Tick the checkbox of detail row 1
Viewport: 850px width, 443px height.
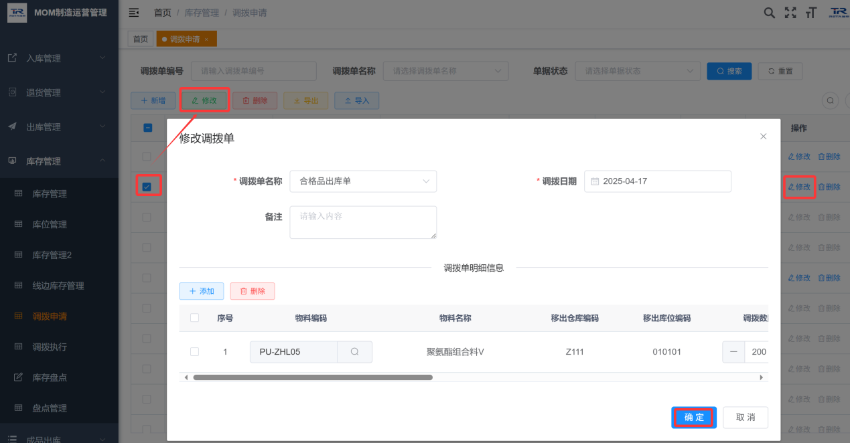coord(195,352)
